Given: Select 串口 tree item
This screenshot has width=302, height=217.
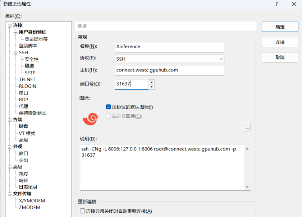Looking at the screenshot, I should [x=23, y=93].
